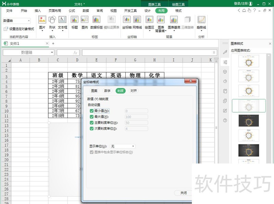This screenshot has height=204, width=274.
Task: Click 设置选定对象格式 format selection
Action: [19, 29]
